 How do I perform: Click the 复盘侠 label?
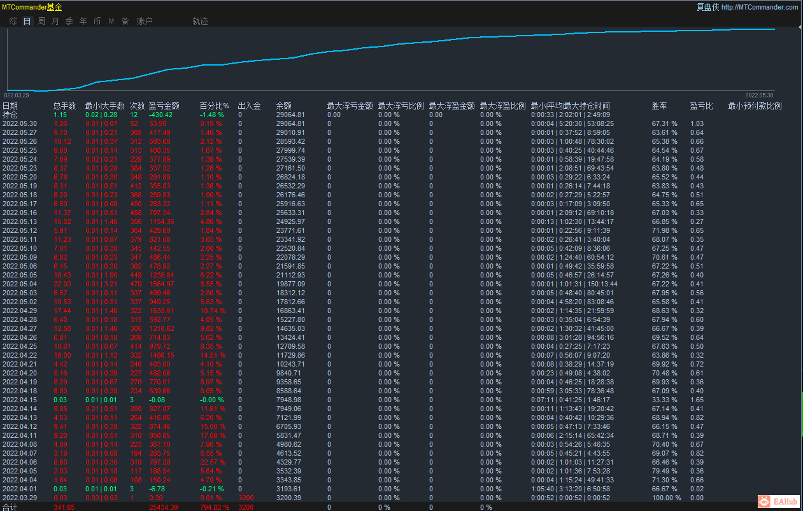coord(707,7)
